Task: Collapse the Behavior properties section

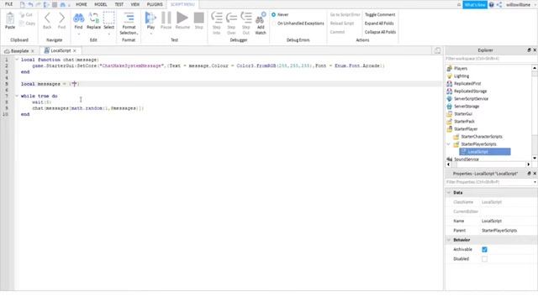Action: tap(449, 240)
